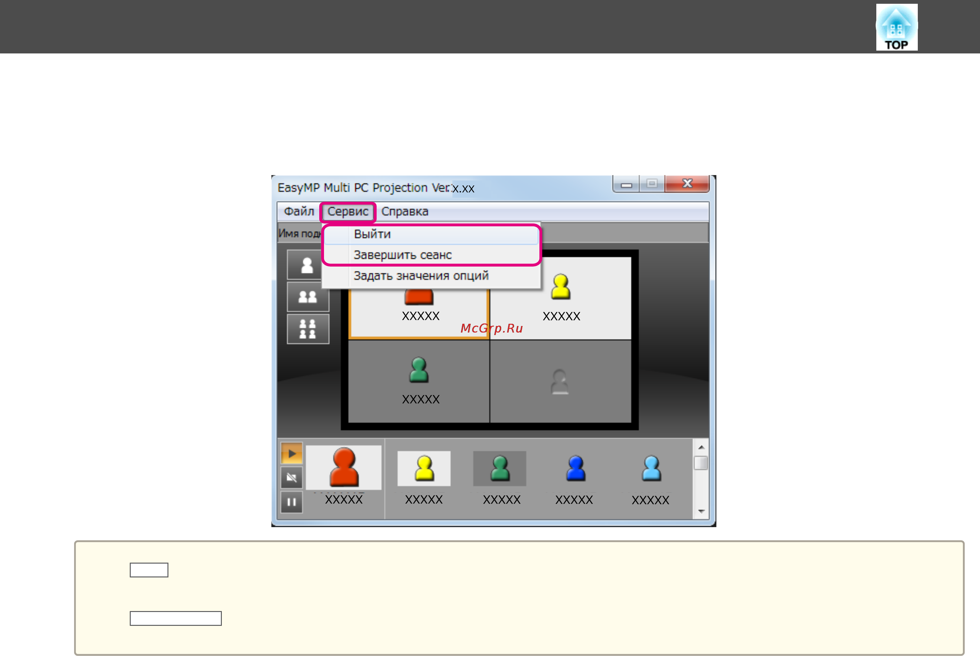This screenshot has width=980, height=656.
Task: Choose Завершить сеанс menu entry
Action: point(431,255)
